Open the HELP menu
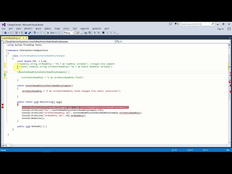232x174 pixels. [x=107, y=29]
